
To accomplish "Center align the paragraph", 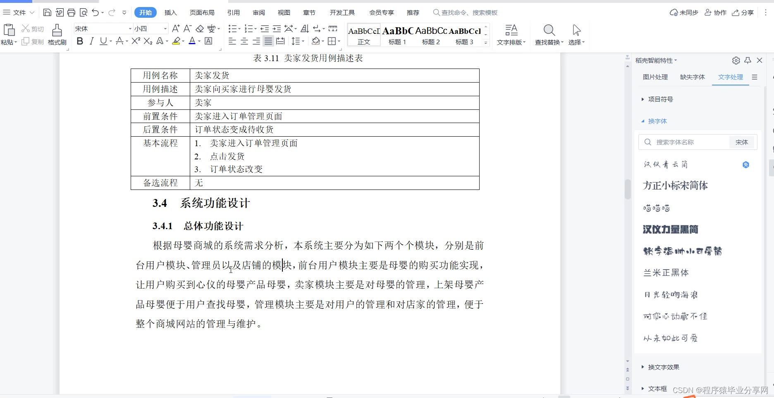I will pyautogui.click(x=244, y=41).
